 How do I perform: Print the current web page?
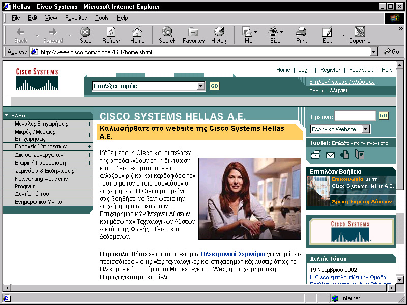click(301, 35)
